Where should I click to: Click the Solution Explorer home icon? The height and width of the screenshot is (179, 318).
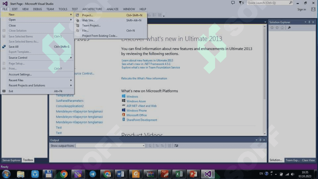click(x=282, y=28)
